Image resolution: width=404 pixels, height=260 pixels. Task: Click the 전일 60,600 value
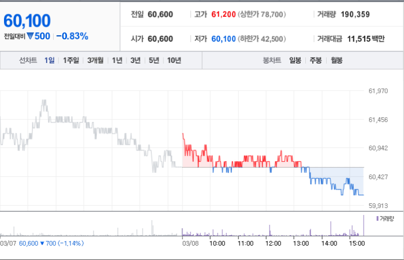[x=160, y=14]
